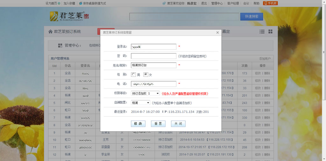Click 修改 in row with 29 次数
The image size is (326, 161).
pos(258,132)
